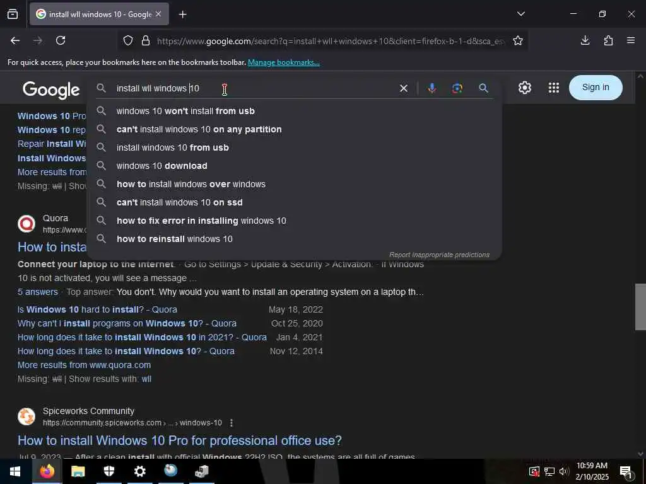Open the Extensions puzzle icon

coord(608,40)
